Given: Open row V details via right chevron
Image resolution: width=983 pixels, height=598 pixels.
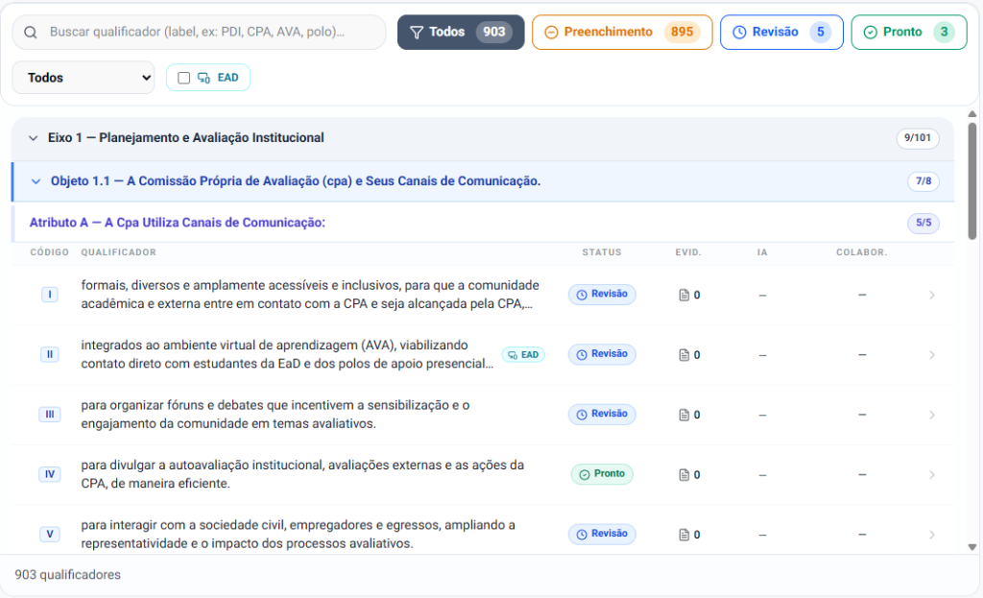Looking at the screenshot, I should click(x=931, y=535).
